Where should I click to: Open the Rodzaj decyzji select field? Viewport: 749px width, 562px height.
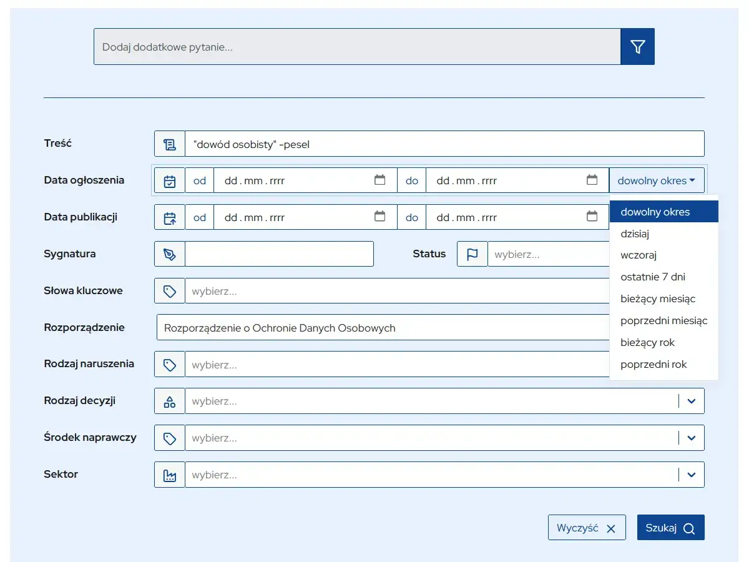click(444, 401)
